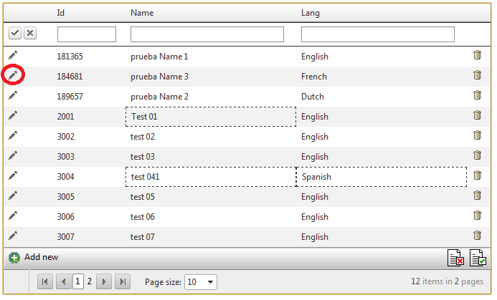Open the Page size dropdown

tap(202, 282)
